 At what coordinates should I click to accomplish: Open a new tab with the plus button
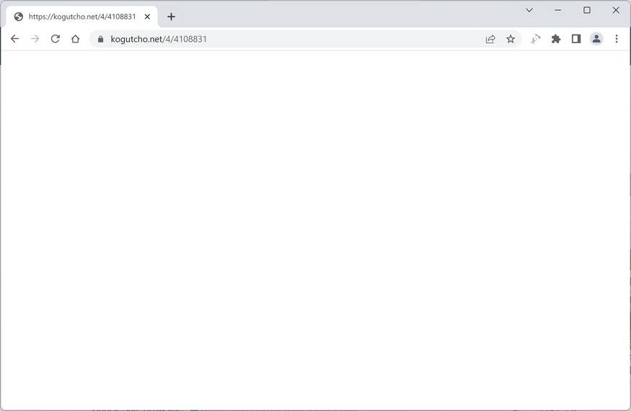click(x=171, y=17)
